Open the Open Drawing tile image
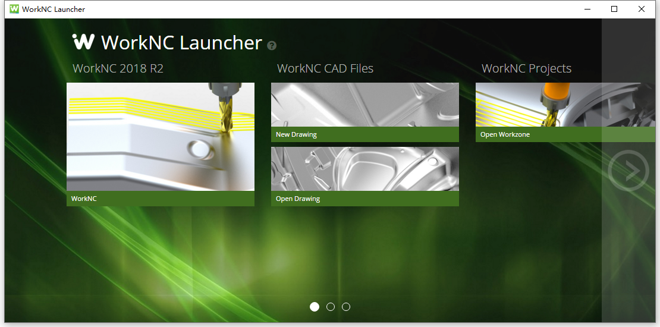 pos(365,169)
